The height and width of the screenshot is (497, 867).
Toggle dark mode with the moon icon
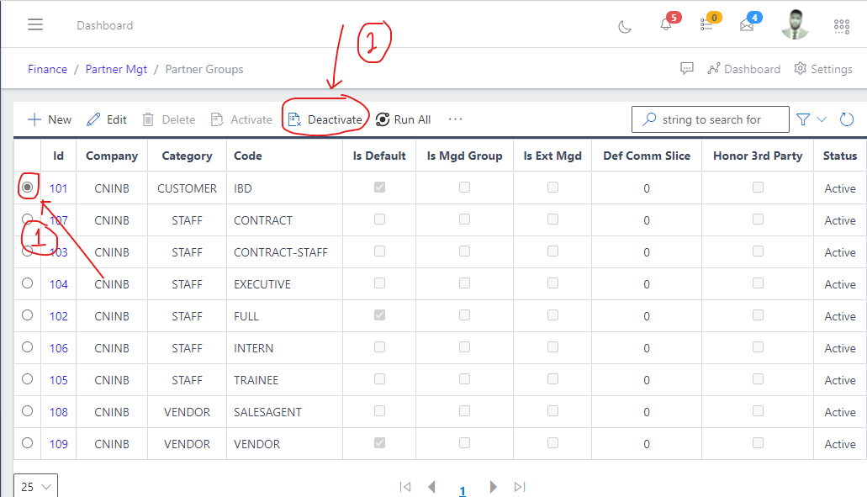[624, 25]
